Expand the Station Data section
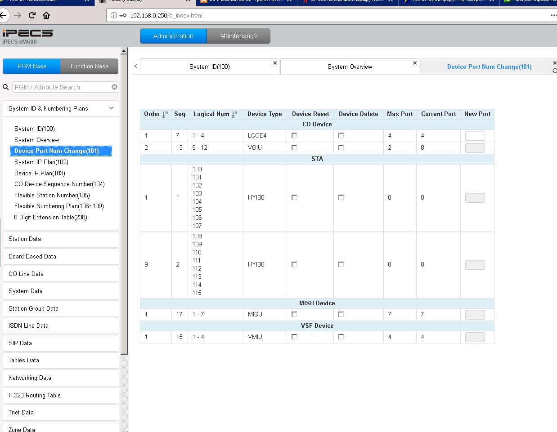 61,239
